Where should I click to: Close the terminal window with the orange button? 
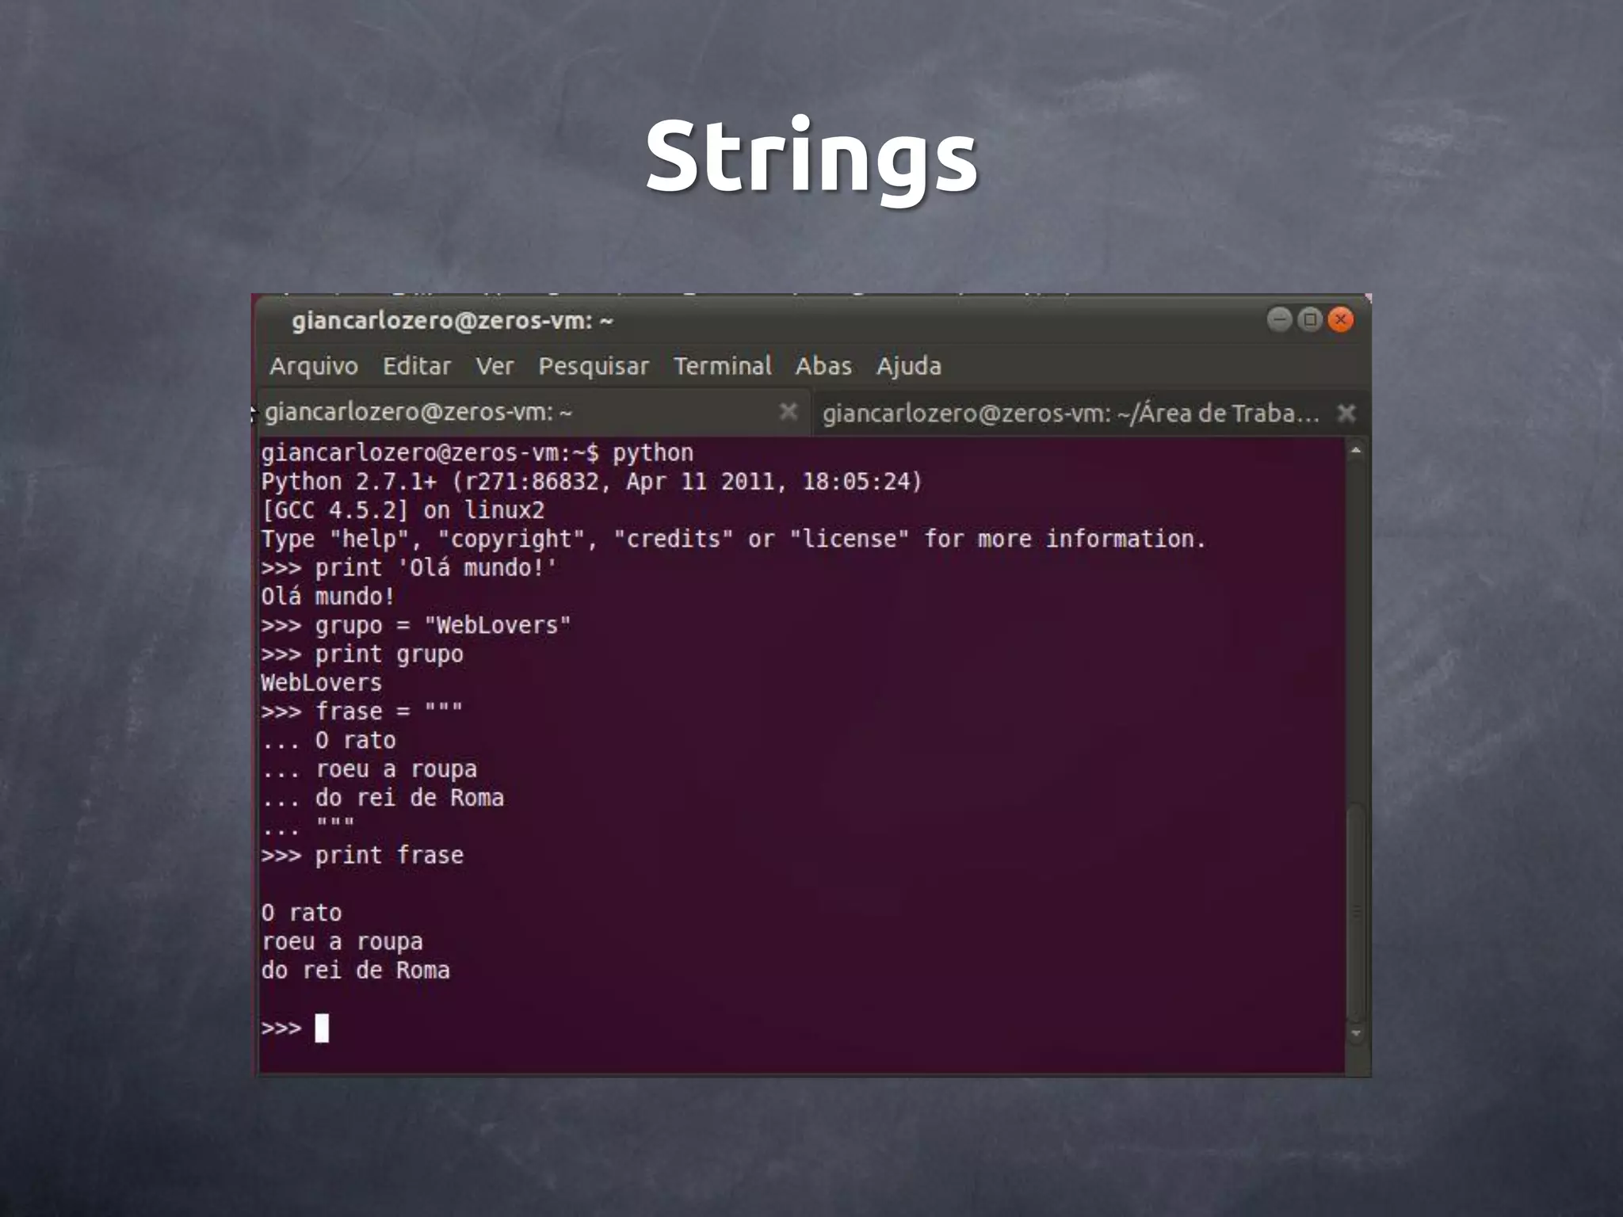(x=1341, y=320)
